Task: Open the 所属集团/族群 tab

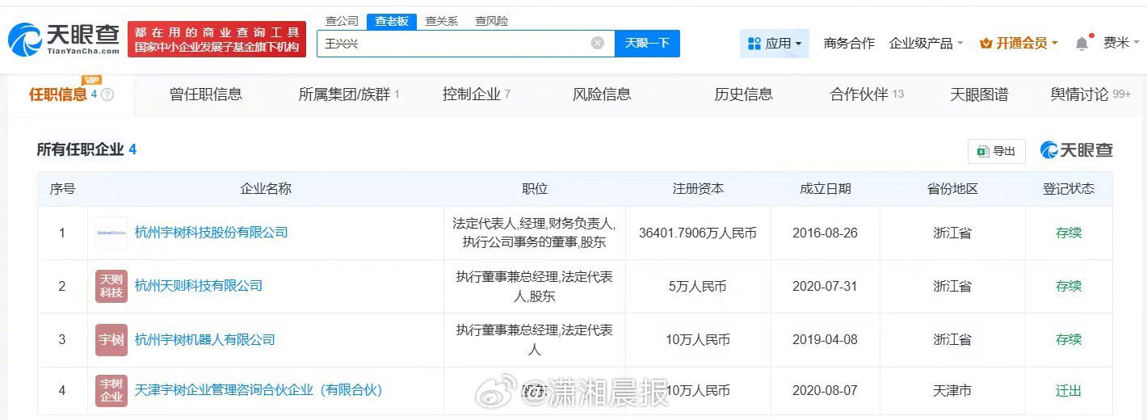Action: pyautogui.click(x=349, y=94)
